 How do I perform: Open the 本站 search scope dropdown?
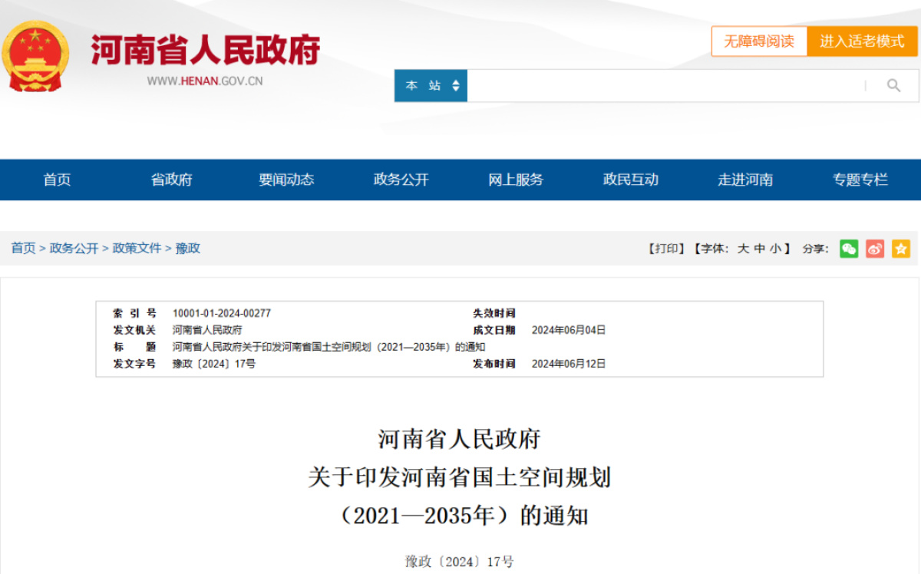(x=431, y=85)
